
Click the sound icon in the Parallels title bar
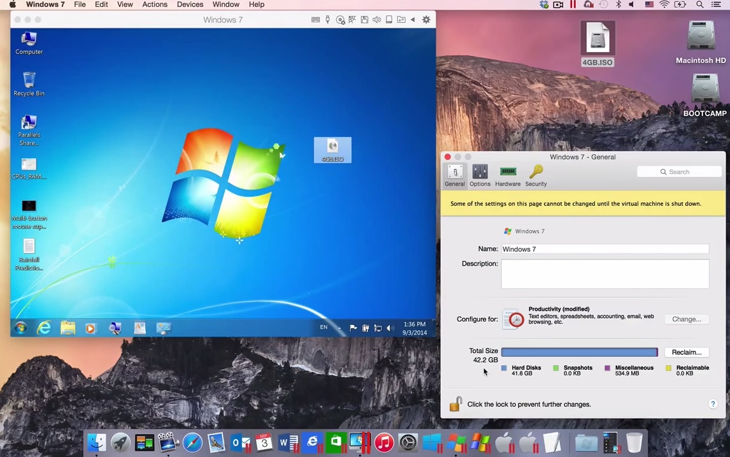pyautogui.click(x=376, y=20)
